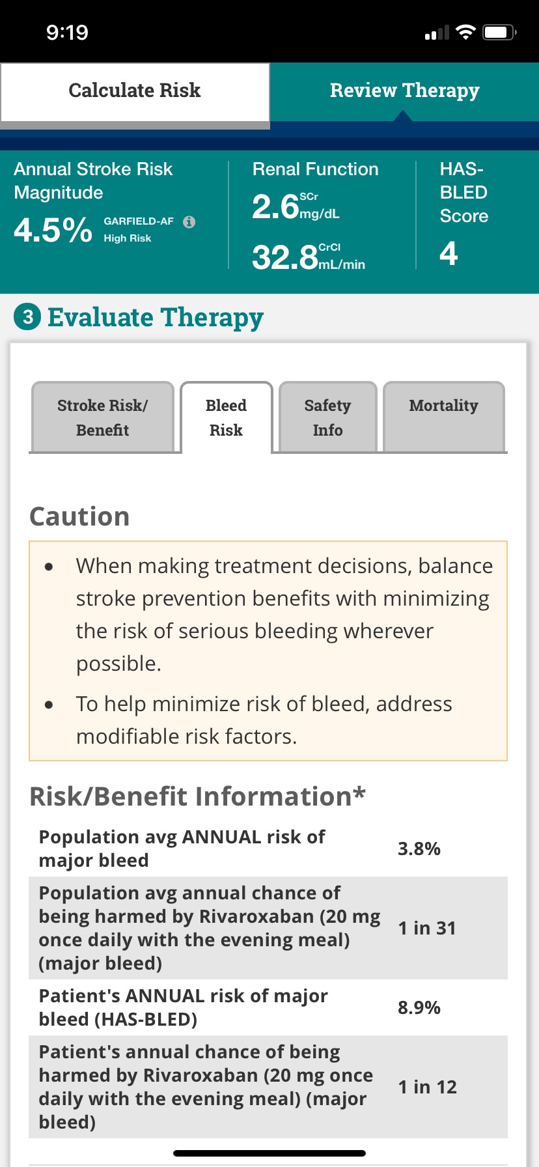The width and height of the screenshot is (539, 1167).
Task: Tap the 32.8 CrCl value
Action: [285, 257]
